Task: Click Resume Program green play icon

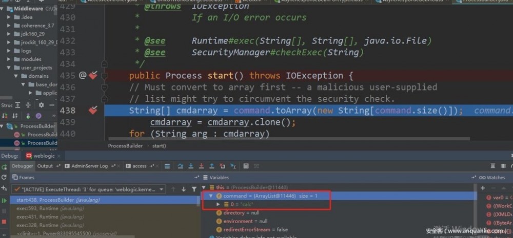Action: click(4, 201)
